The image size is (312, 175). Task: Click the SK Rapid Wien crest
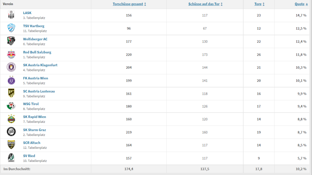tap(11, 119)
